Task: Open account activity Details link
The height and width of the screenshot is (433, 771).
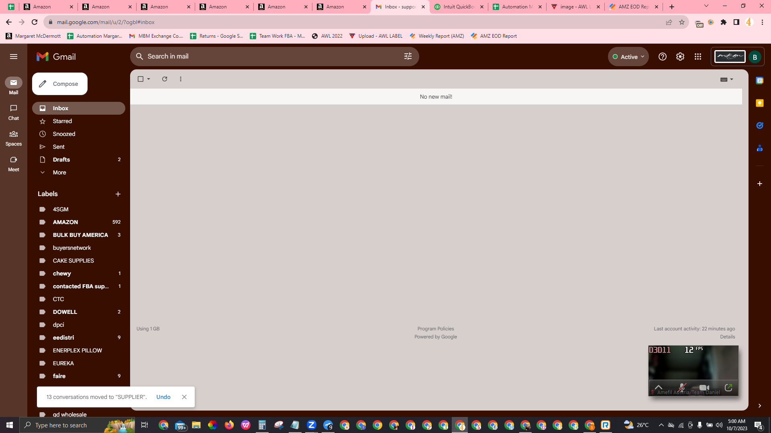Action: coord(728,337)
